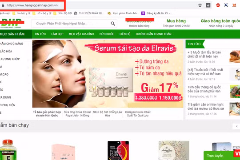Select 'Collagen Nước Chiết Xuất Từ Quả Lựu' tab
This screenshot has height=160, width=240.
click(x=138, y=114)
